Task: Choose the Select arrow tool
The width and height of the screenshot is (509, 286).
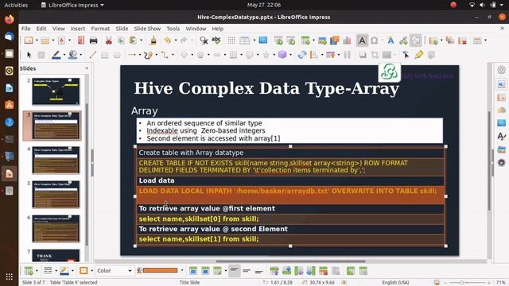Action: click(29, 55)
